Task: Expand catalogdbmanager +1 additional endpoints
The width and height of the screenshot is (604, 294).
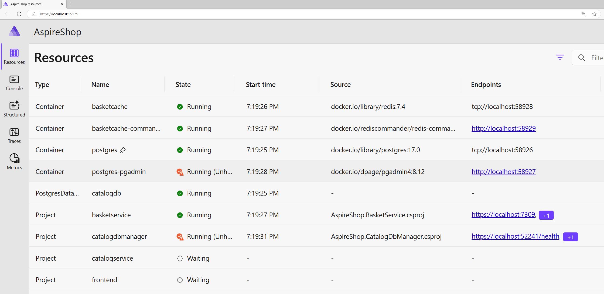Action: (570, 237)
